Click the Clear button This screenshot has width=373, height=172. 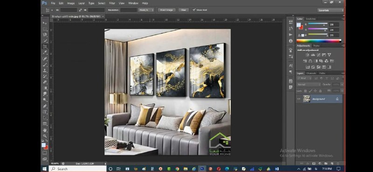tap(183, 10)
